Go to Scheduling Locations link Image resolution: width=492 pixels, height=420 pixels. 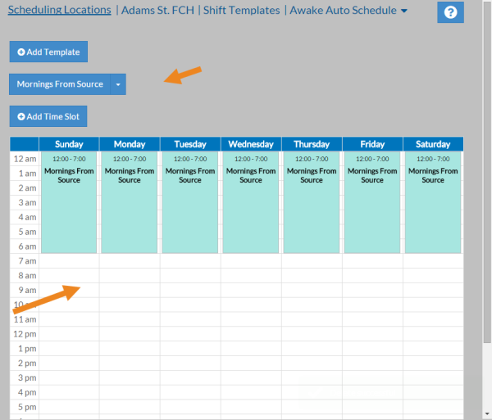coord(59,11)
